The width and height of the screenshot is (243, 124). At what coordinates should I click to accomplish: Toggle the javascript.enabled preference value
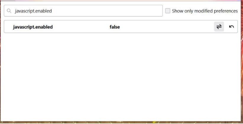pyautogui.click(x=219, y=27)
